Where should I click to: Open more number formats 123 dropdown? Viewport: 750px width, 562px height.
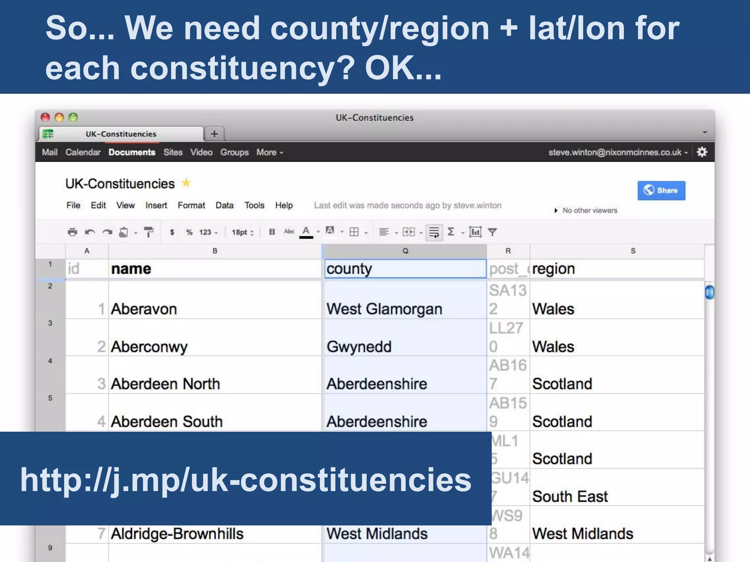pos(208,232)
